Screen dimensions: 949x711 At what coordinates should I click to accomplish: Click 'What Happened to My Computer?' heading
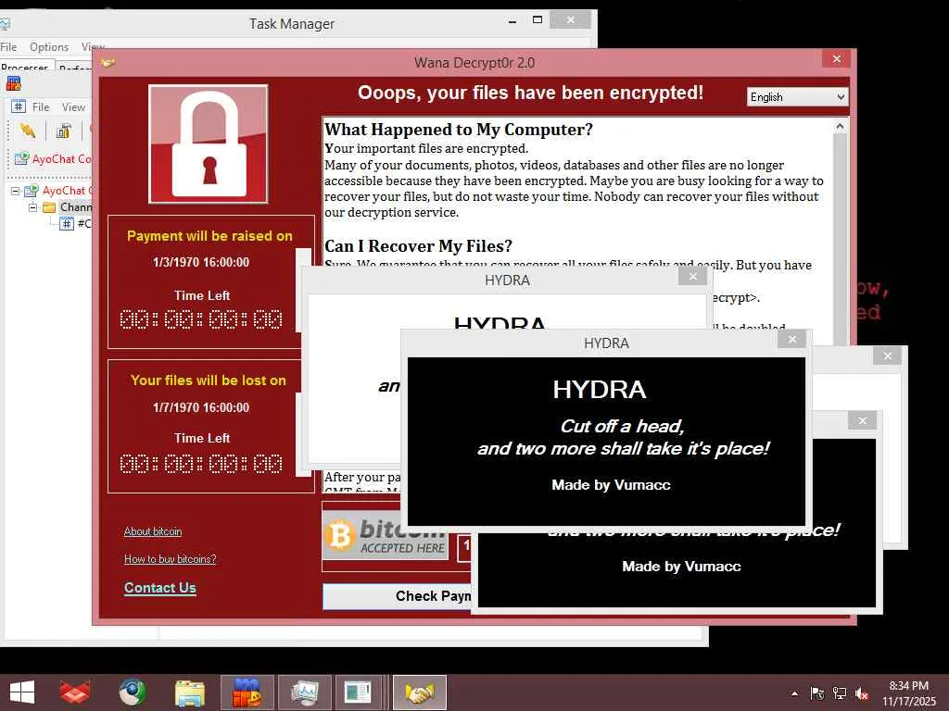[x=459, y=130]
